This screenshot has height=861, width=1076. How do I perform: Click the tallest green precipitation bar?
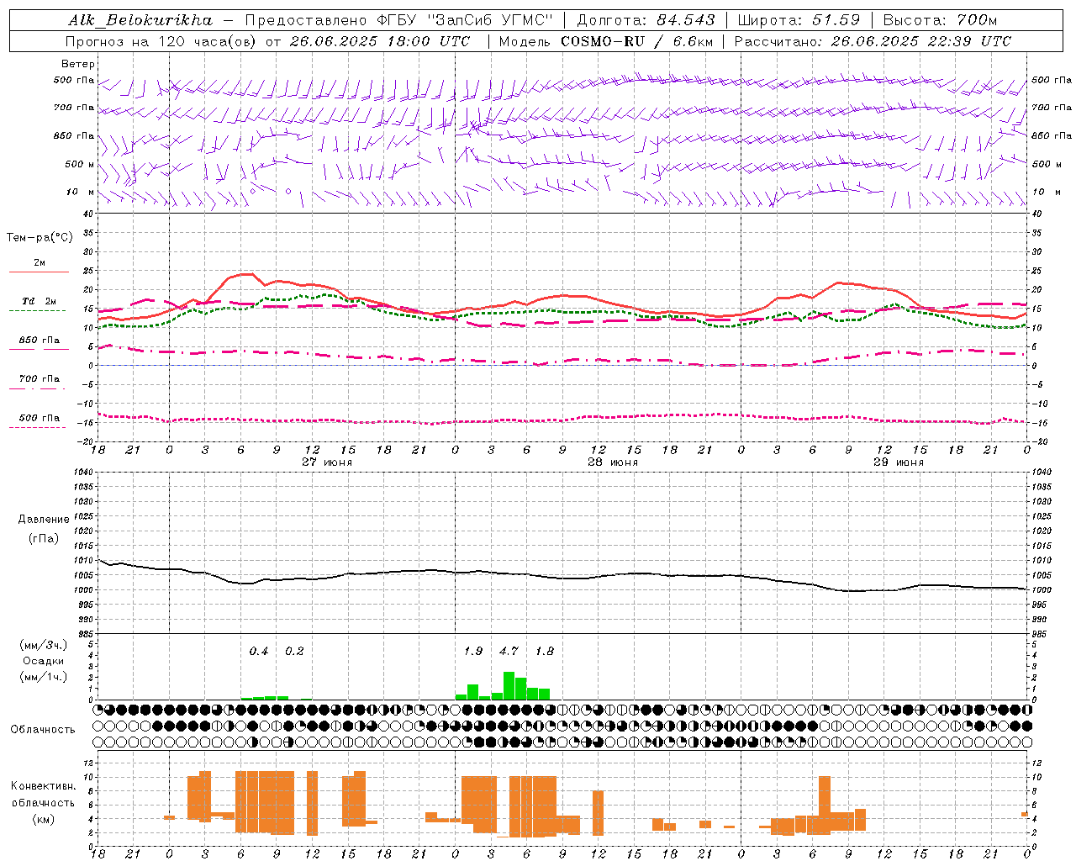(x=509, y=685)
